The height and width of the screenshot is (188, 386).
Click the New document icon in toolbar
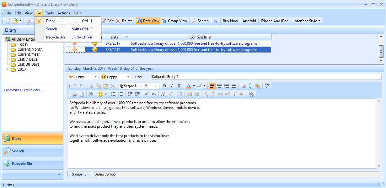pyautogui.click(x=8, y=21)
